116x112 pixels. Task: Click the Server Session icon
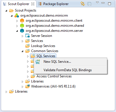pos(27,36)
